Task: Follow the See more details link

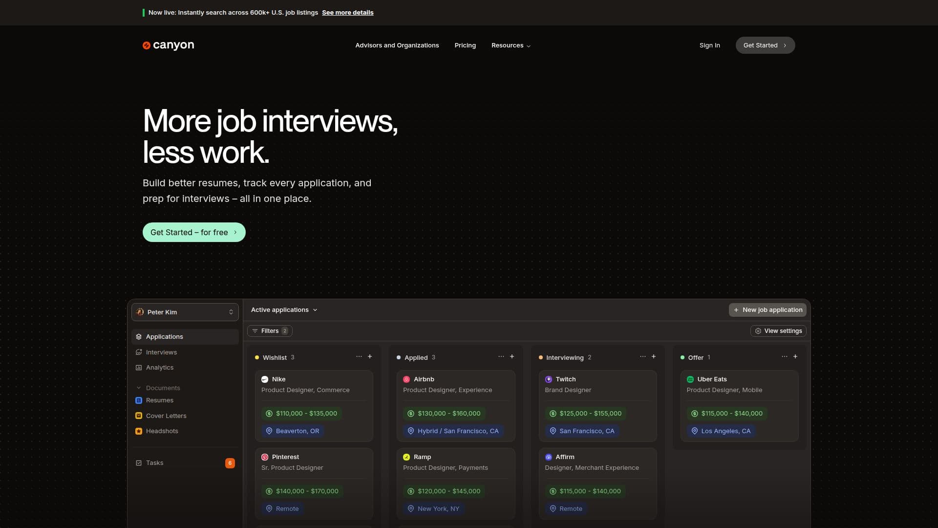Action: [347, 13]
